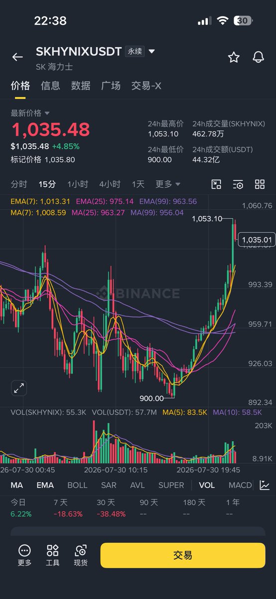This screenshot has height=599, width=276.
Task: Tap the EMA(25): 975.14 legend
Action: [x=105, y=202]
